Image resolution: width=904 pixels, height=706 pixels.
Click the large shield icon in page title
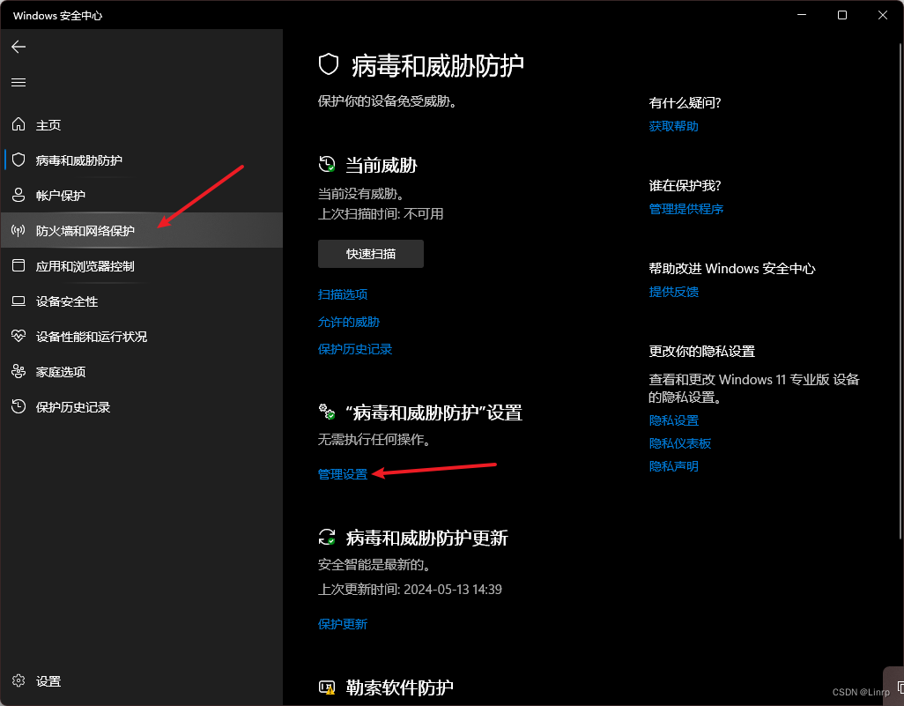pyautogui.click(x=329, y=64)
